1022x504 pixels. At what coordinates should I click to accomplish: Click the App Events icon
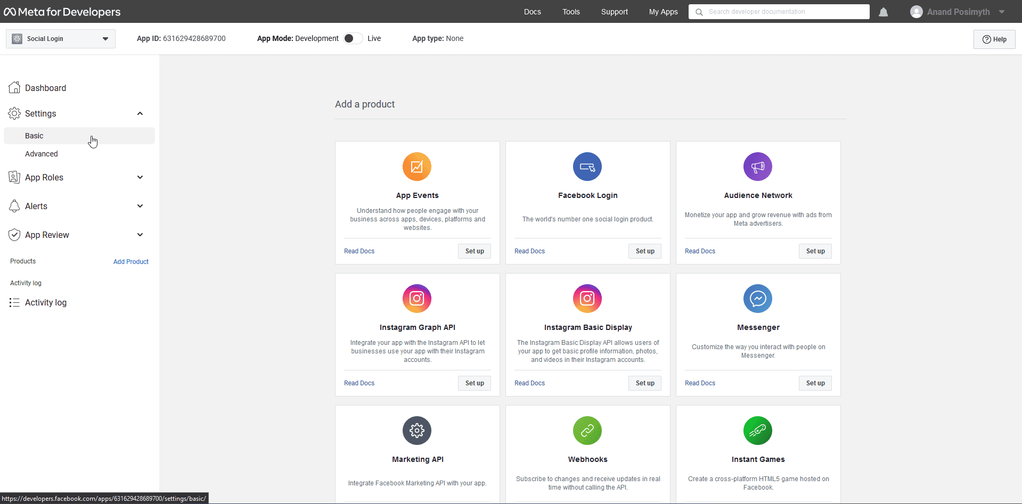point(417,167)
